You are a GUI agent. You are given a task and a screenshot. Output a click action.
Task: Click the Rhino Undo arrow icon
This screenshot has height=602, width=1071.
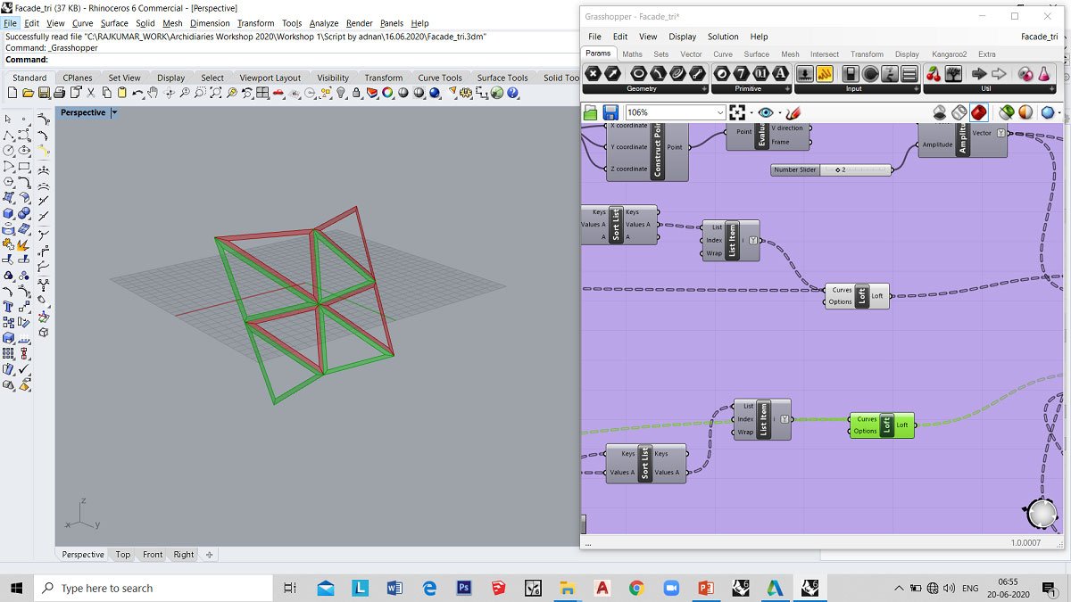click(x=137, y=93)
